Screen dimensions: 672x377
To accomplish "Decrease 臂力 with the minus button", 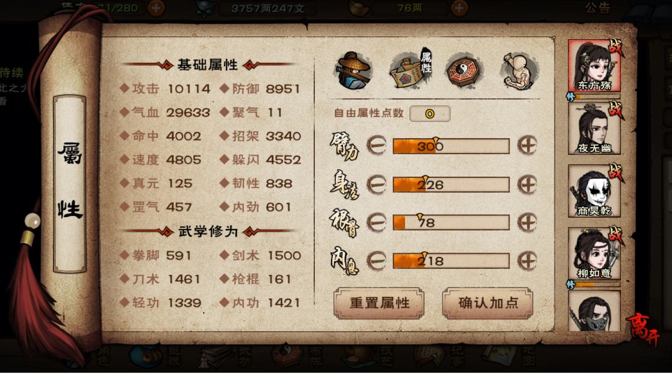I will pyautogui.click(x=376, y=146).
